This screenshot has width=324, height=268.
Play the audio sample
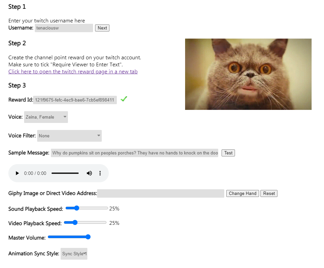pos(17,173)
